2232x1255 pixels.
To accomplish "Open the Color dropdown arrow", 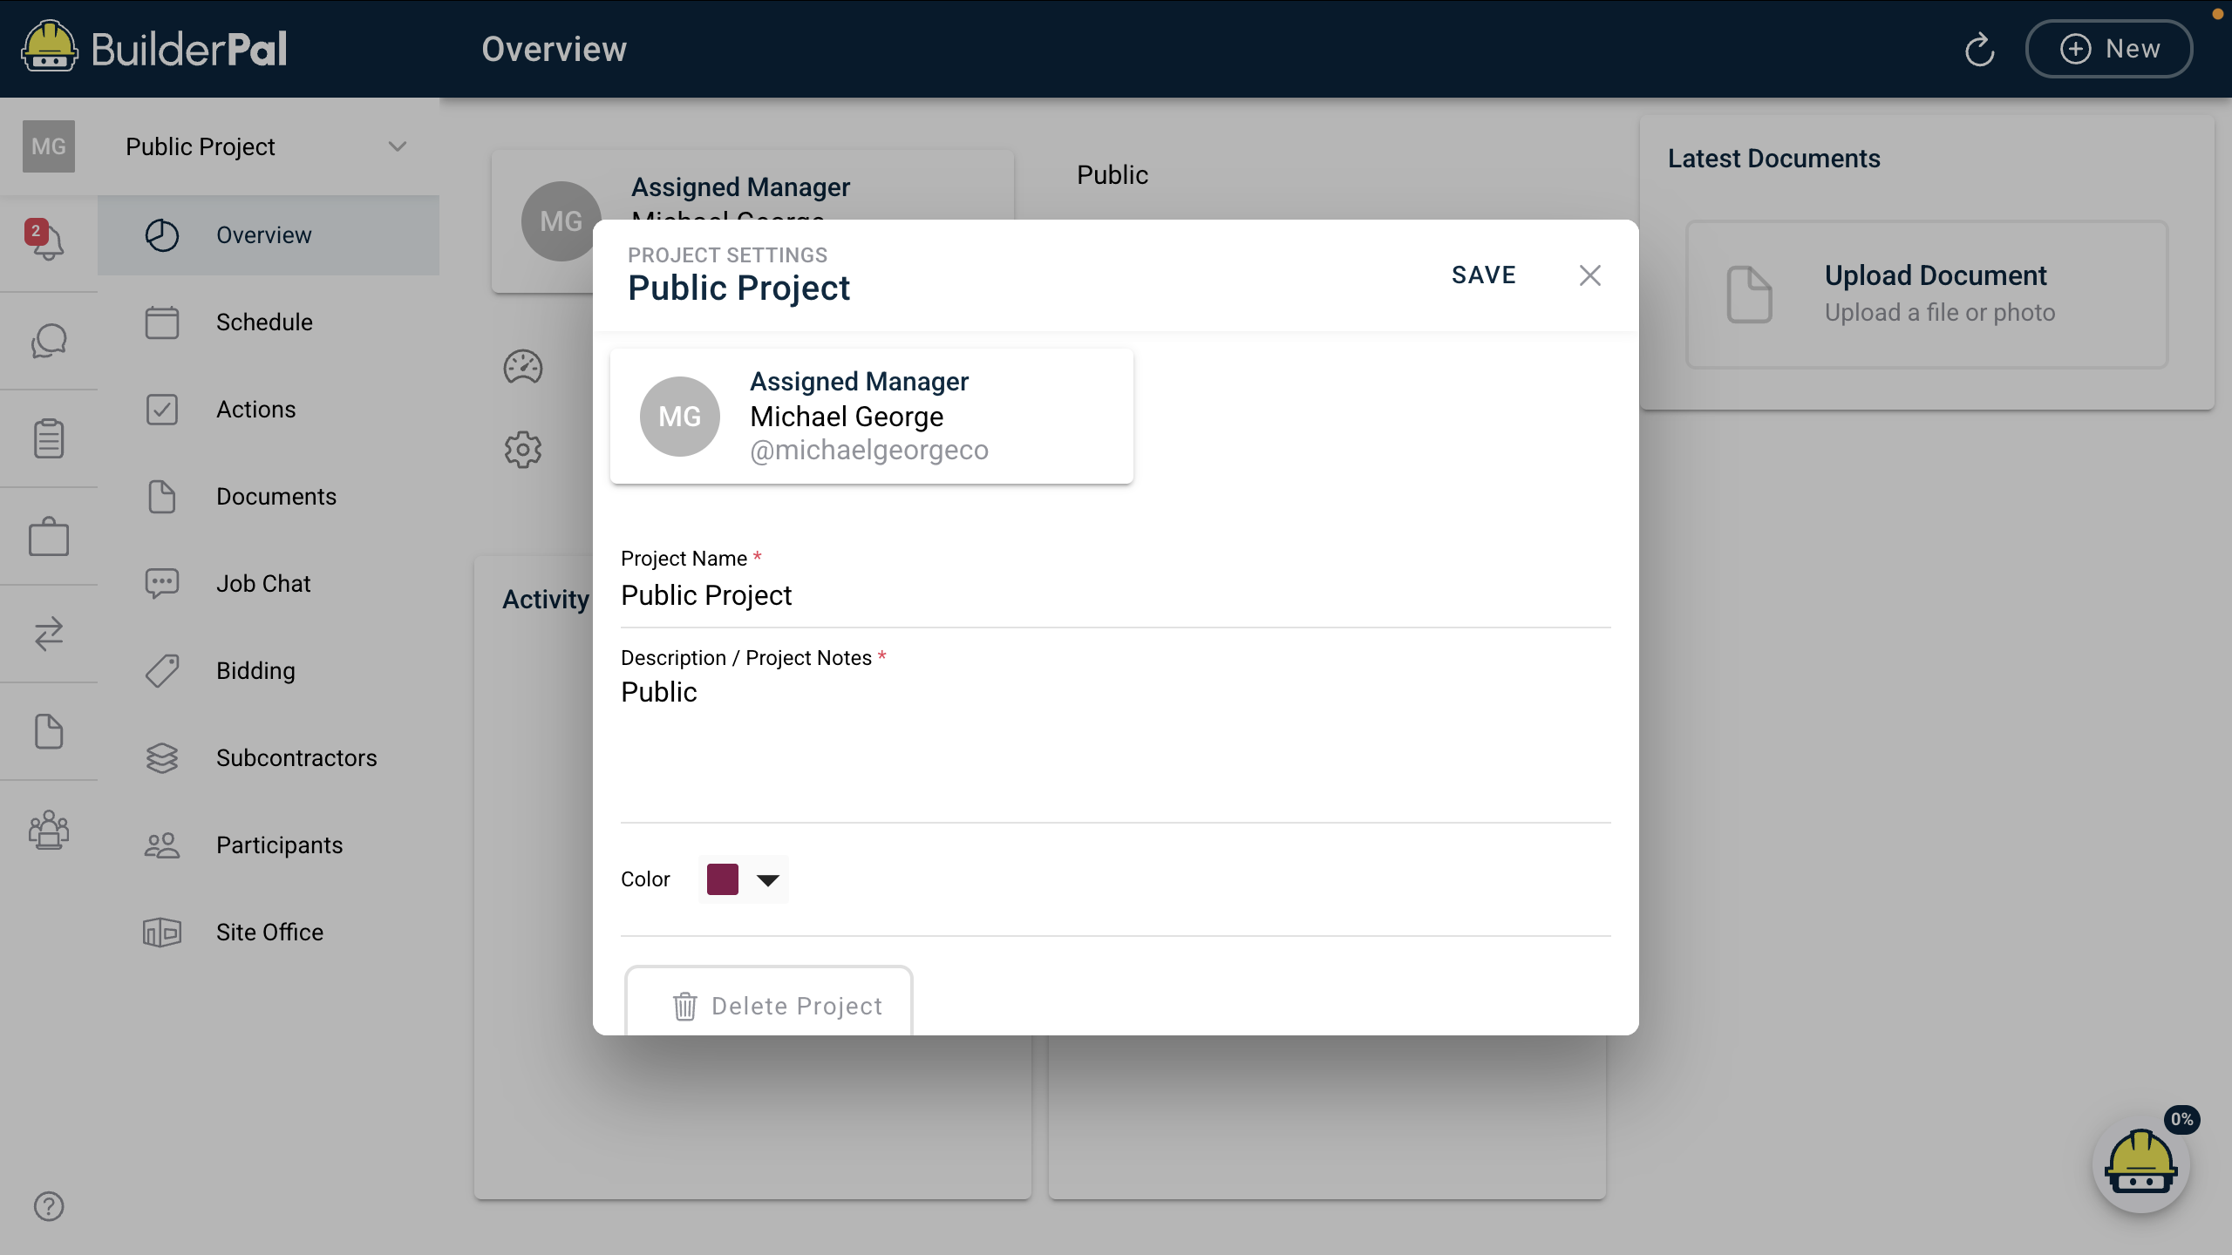I will (x=767, y=880).
